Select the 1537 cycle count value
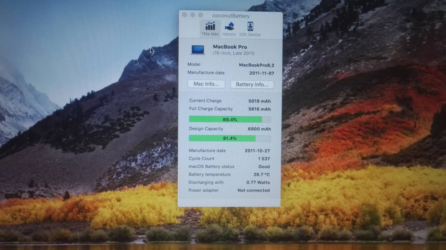Screen dimensions: 446x250 (264, 159)
